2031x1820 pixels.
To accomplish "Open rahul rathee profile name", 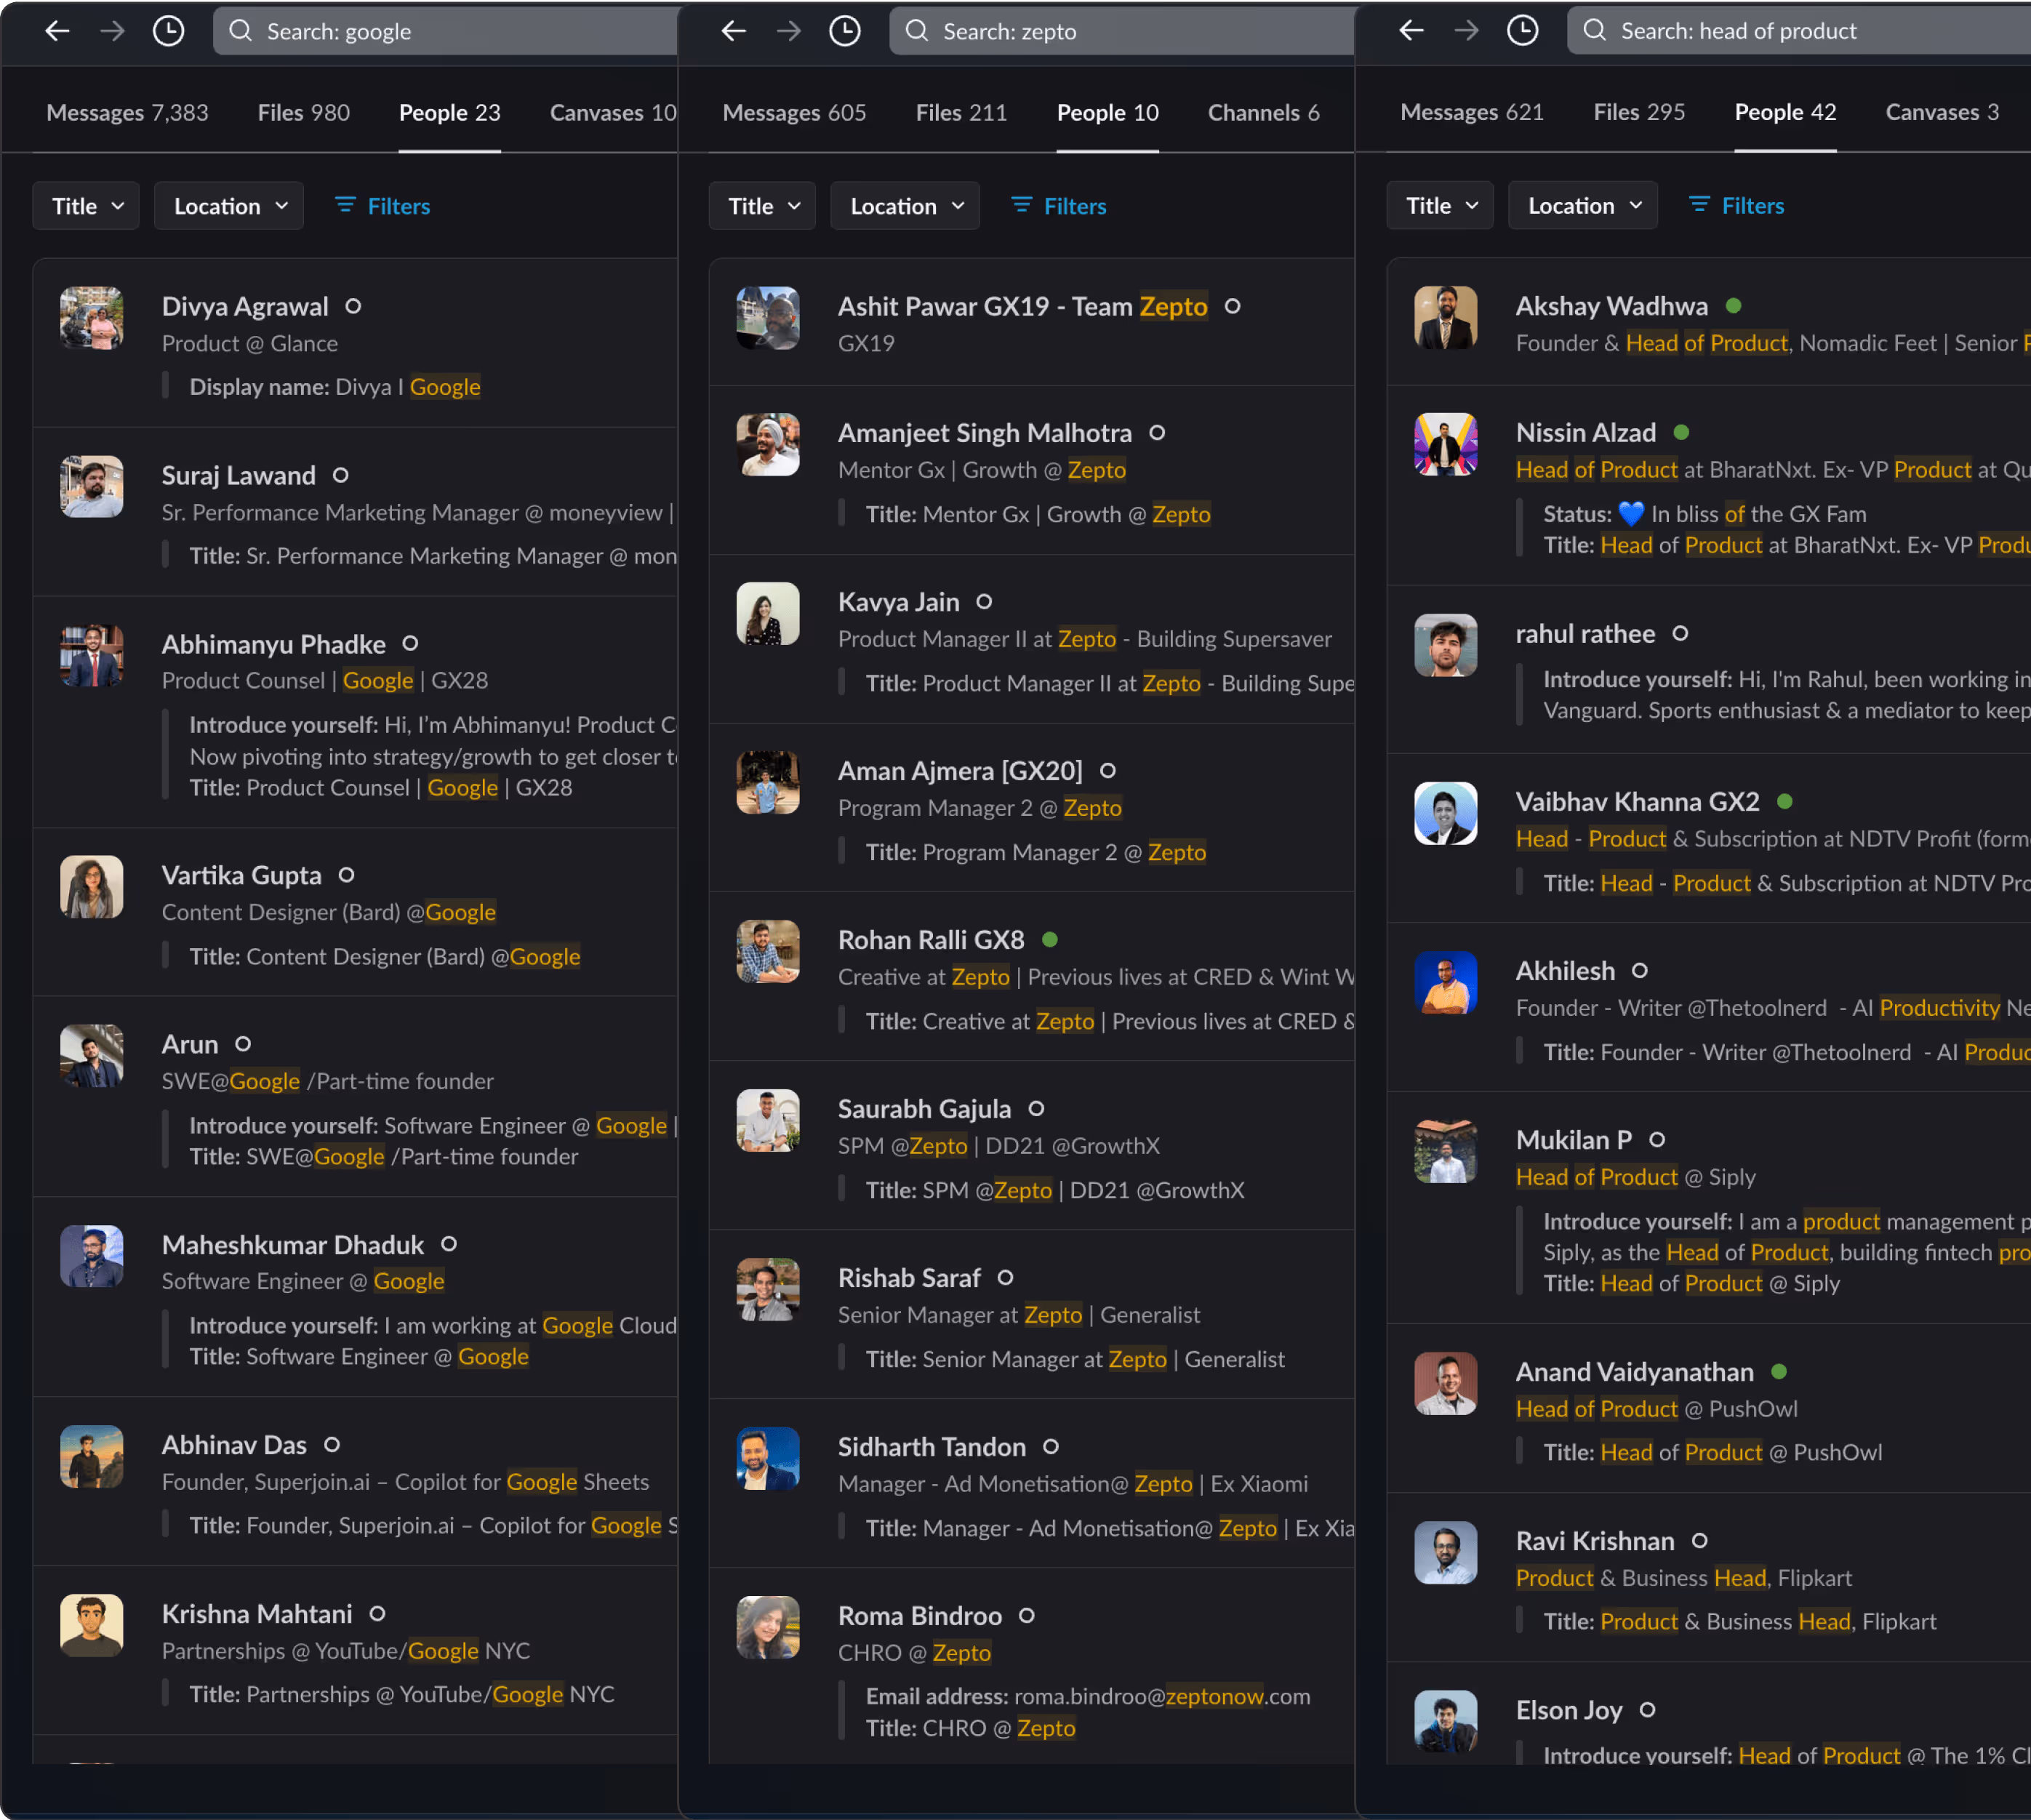I will (1585, 634).
